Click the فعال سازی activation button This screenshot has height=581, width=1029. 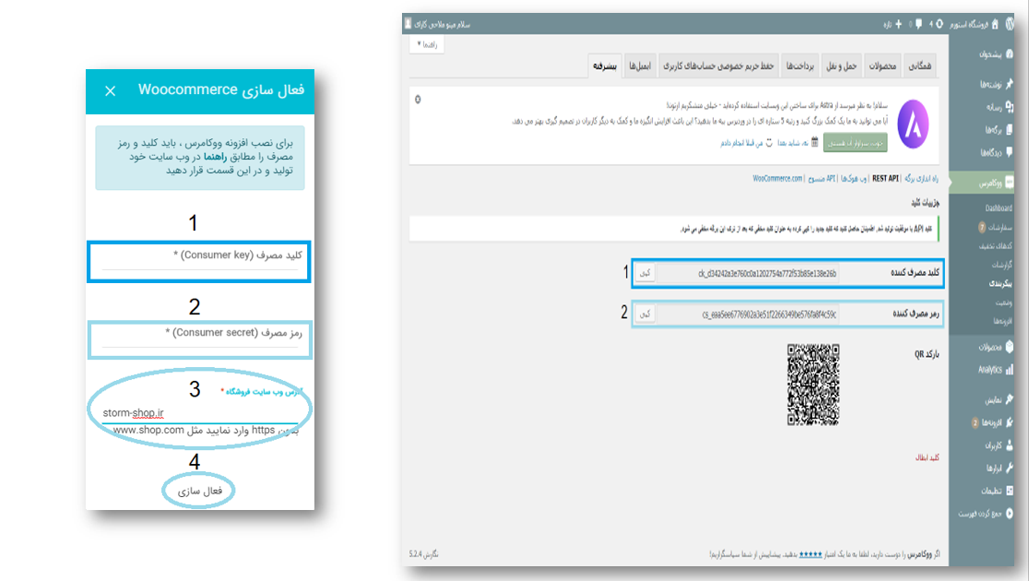click(199, 491)
